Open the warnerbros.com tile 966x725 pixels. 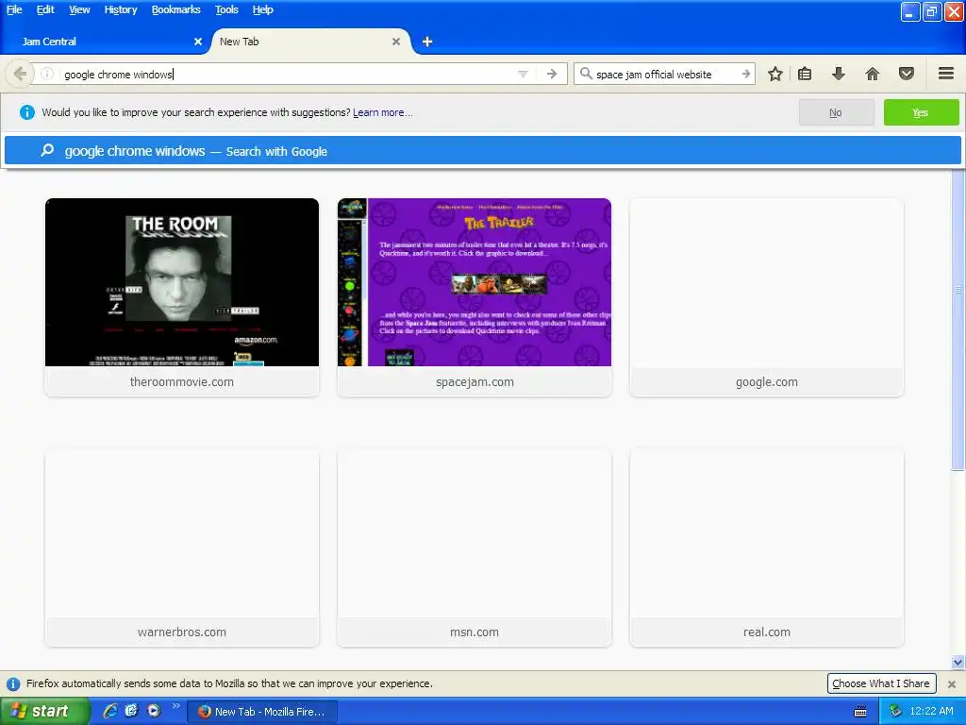(x=182, y=548)
